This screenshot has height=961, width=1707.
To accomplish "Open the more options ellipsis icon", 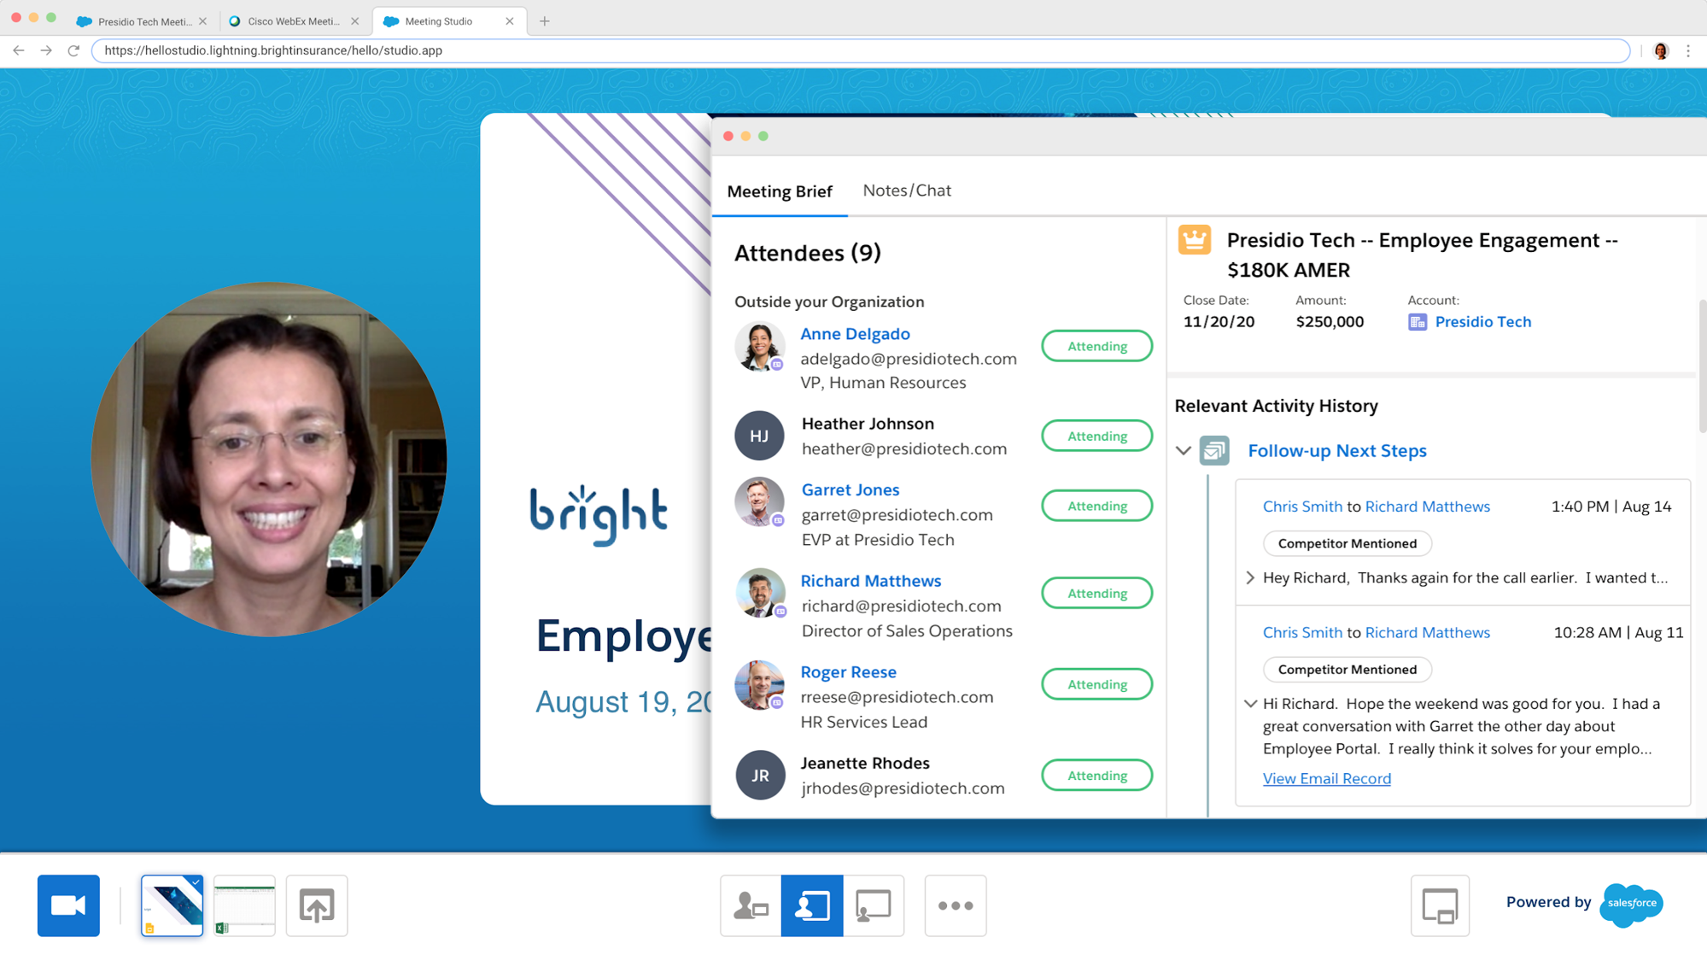I will click(x=955, y=905).
